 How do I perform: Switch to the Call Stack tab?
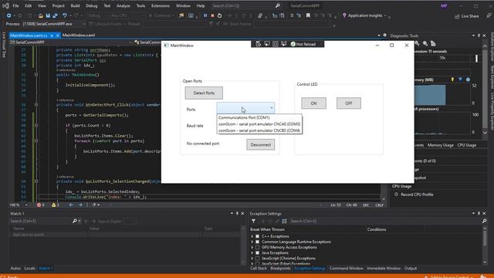[x=259, y=268]
